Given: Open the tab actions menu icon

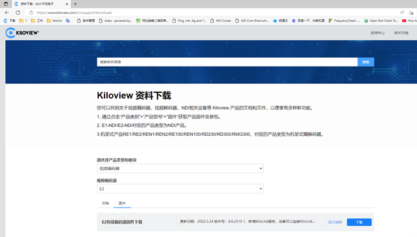Looking at the screenshot, I should pos(6,4).
